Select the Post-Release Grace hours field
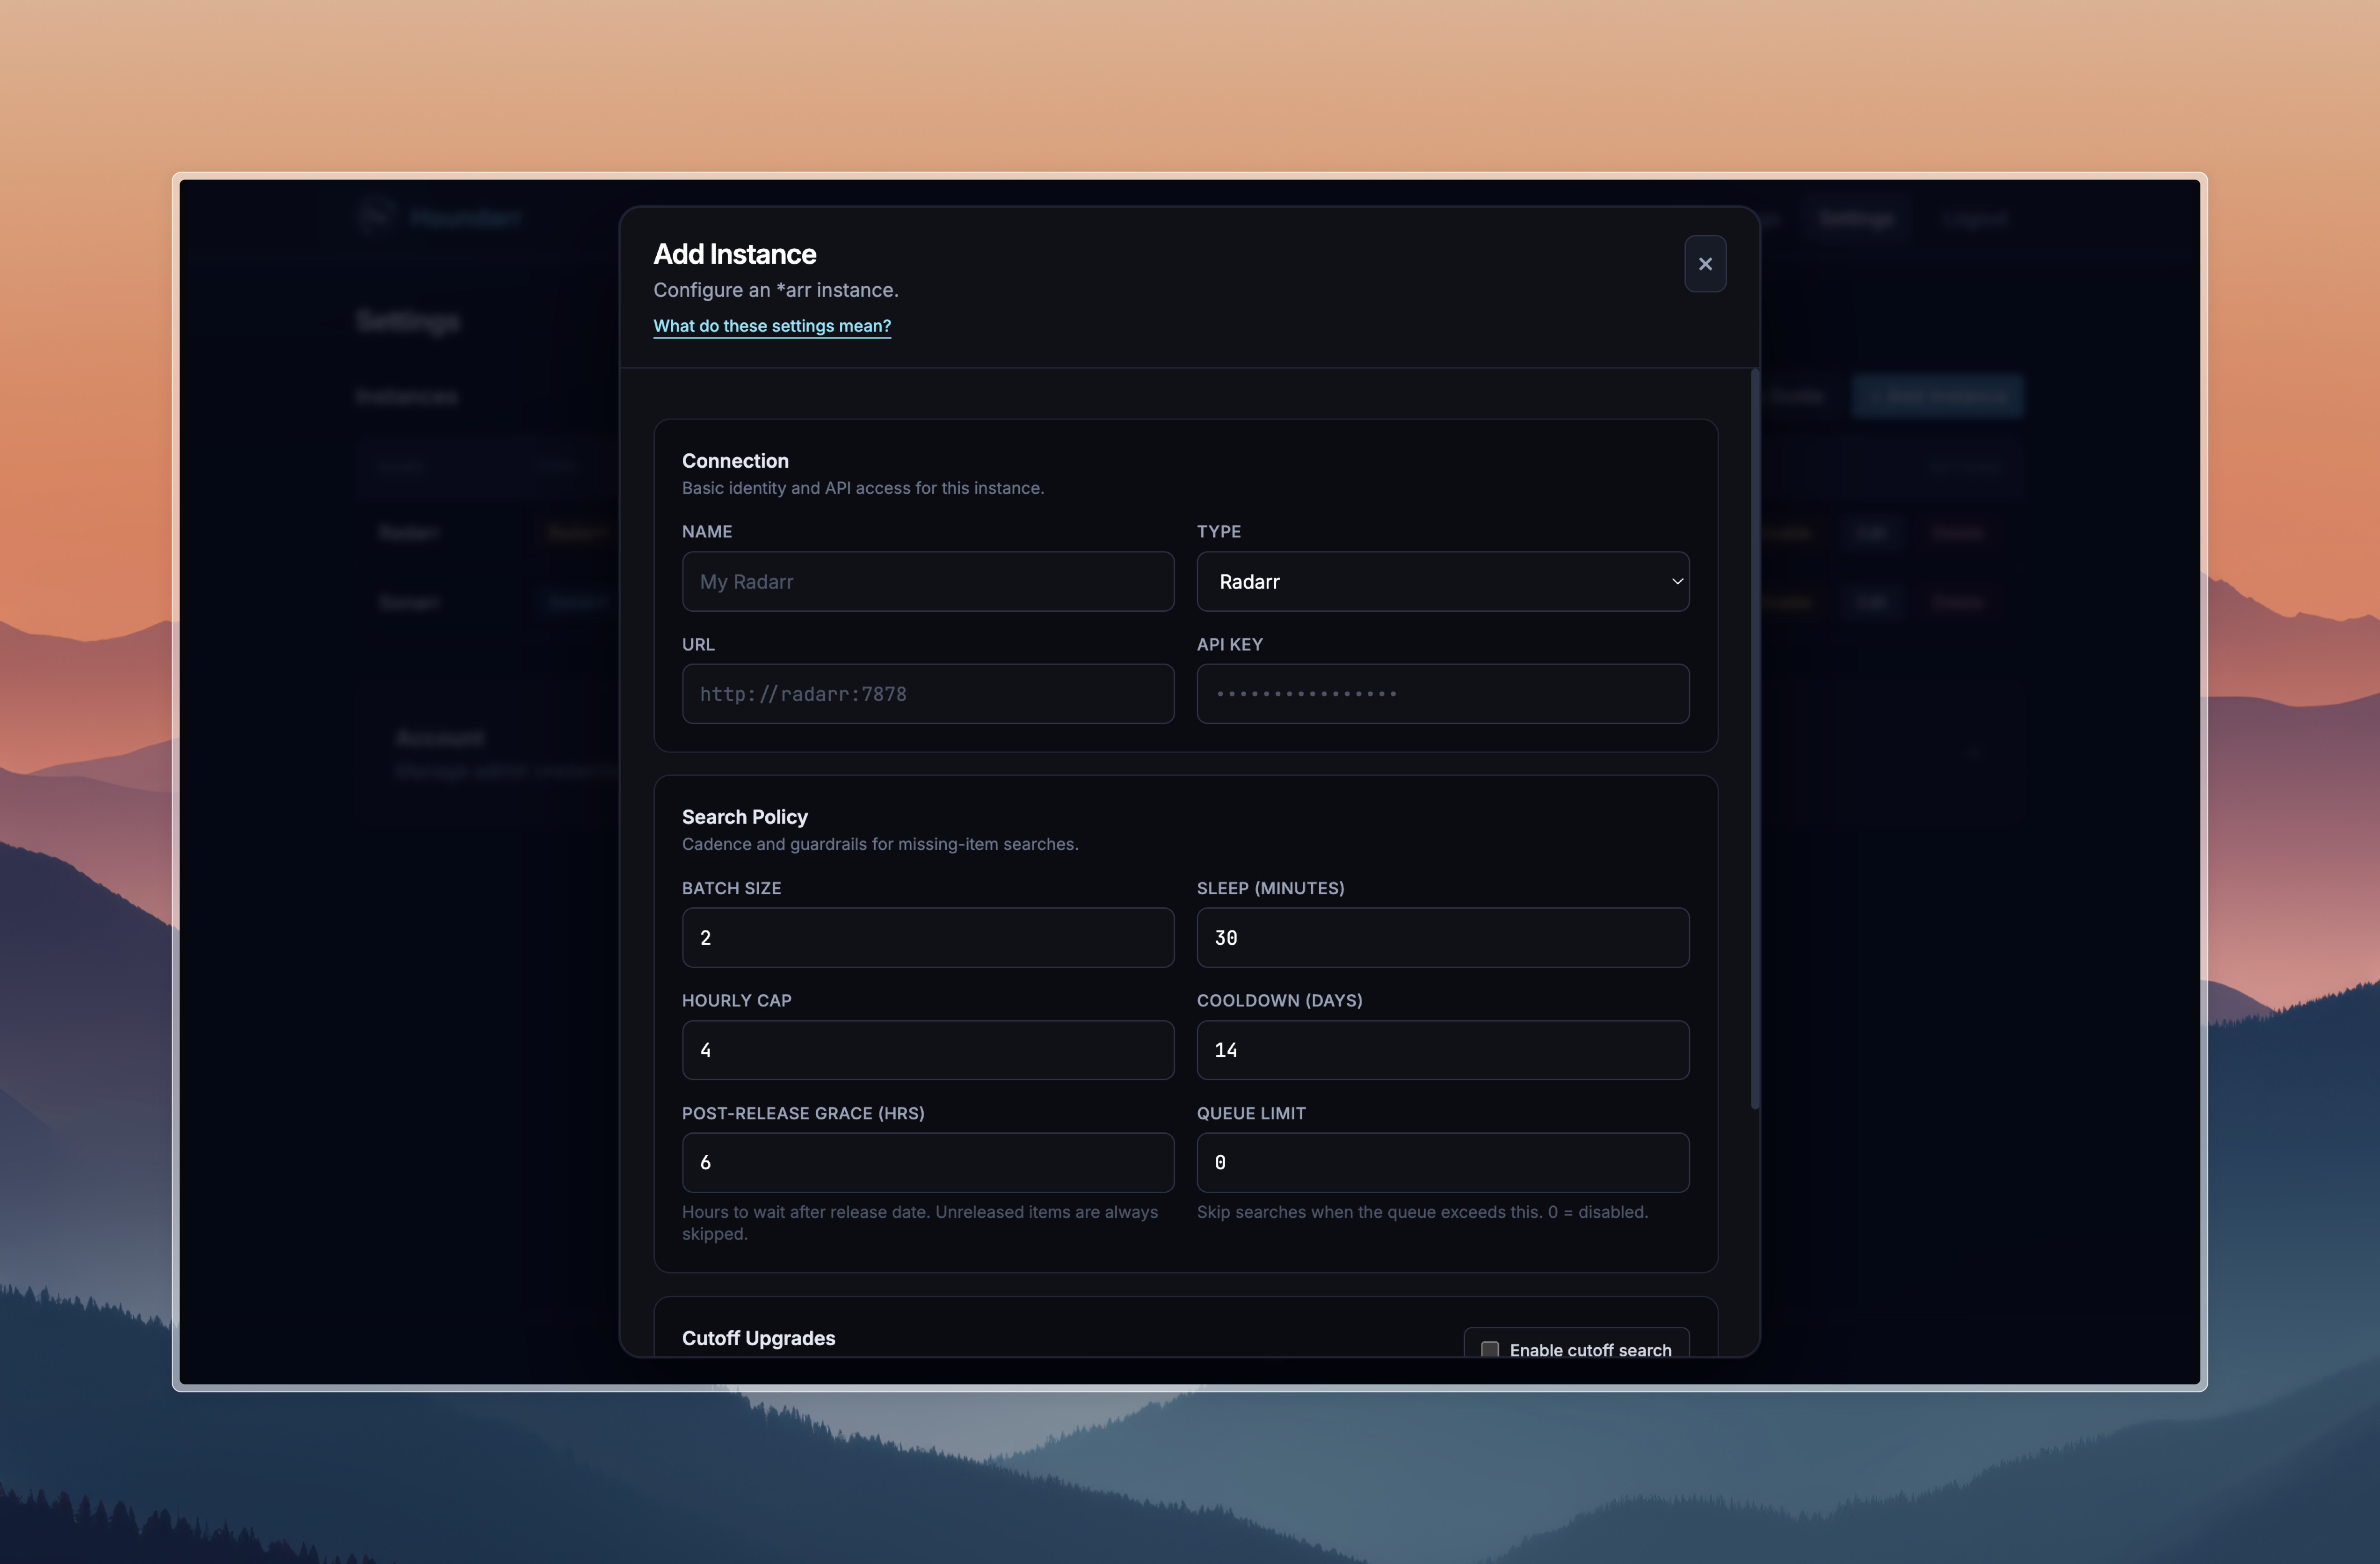 point(927,1162)
